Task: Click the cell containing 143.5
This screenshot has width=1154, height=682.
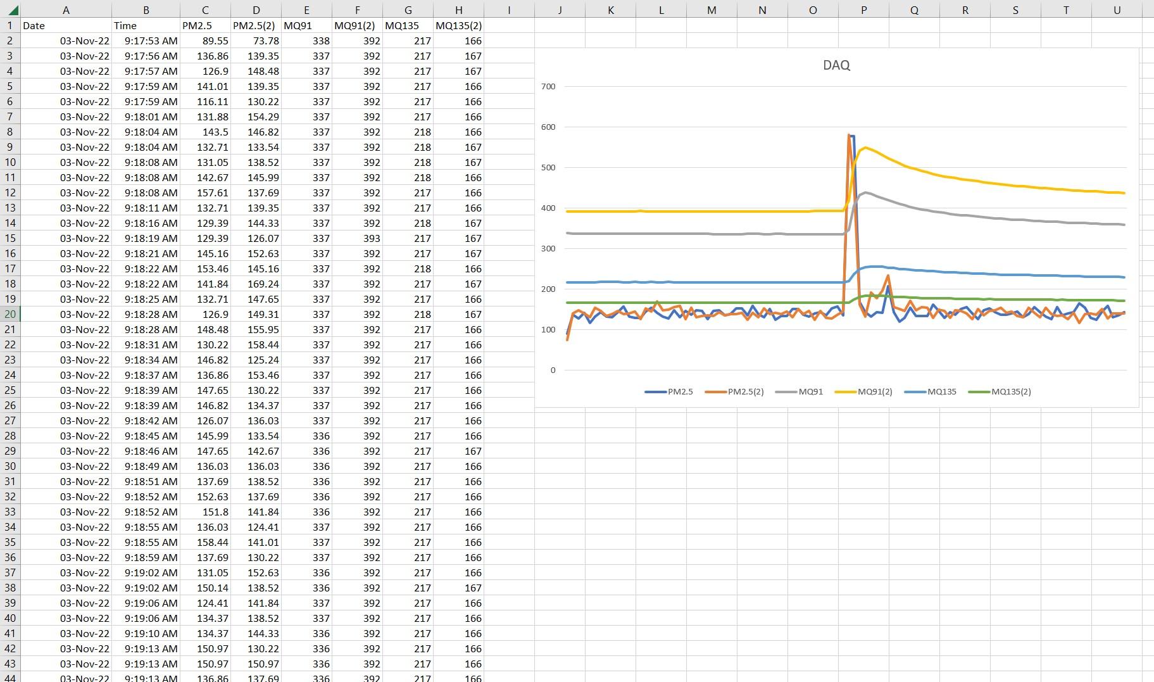Action: tap(205, 132)
